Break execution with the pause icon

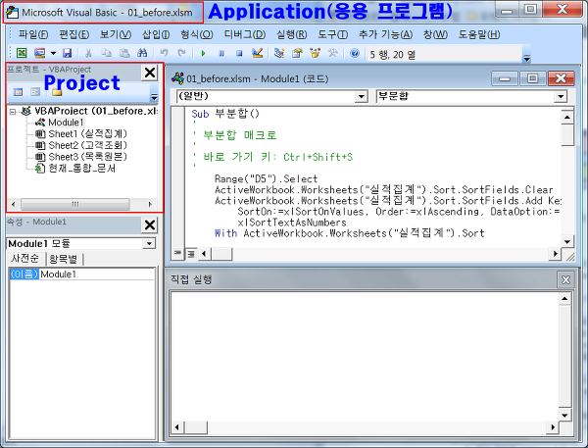[x=221, y=53]
